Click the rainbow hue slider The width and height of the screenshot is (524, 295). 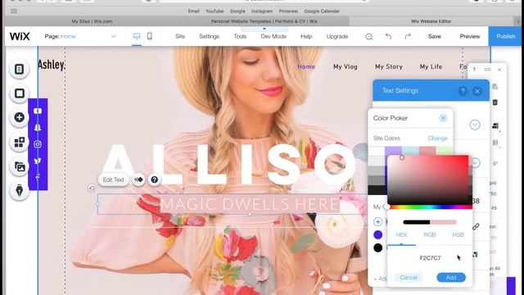[431, 207]
